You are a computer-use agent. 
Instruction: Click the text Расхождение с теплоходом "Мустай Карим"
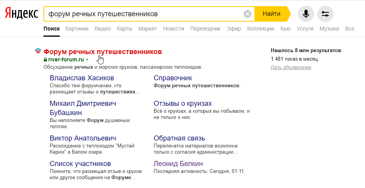click(x=92, y=149)
